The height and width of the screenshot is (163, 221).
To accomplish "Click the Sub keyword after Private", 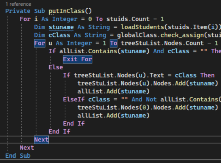I will pos(39,11).
